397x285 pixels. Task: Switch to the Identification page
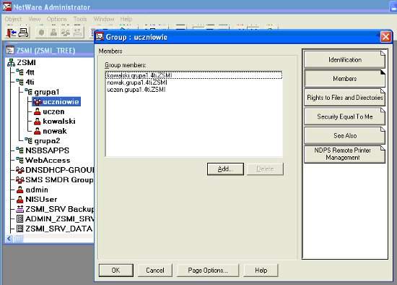coord(344,60)
